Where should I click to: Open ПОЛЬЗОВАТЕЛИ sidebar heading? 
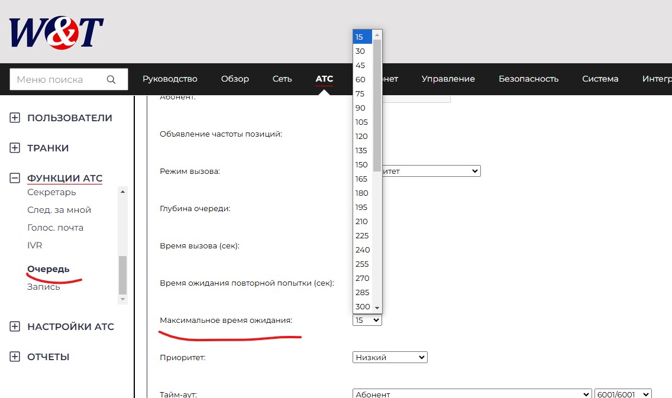[69, 118]
